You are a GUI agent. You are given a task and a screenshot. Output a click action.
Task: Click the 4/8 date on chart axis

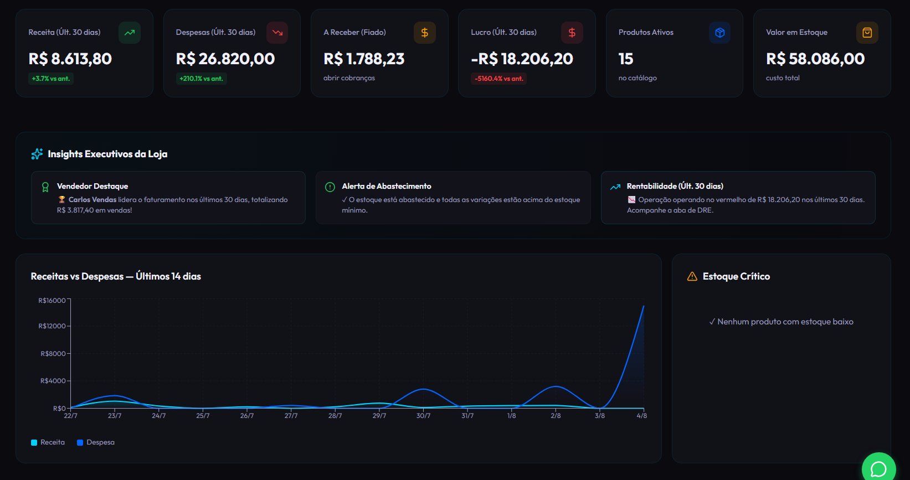point(641,416)
